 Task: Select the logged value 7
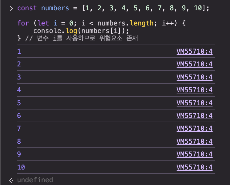point(19,128)
